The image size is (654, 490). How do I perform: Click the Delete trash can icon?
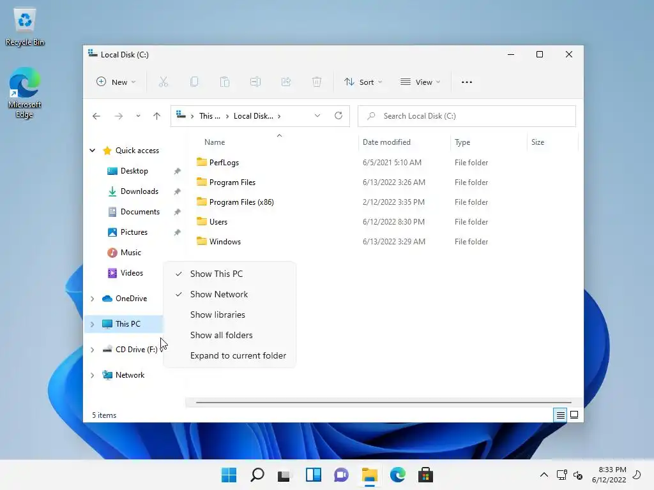point(317,82)
